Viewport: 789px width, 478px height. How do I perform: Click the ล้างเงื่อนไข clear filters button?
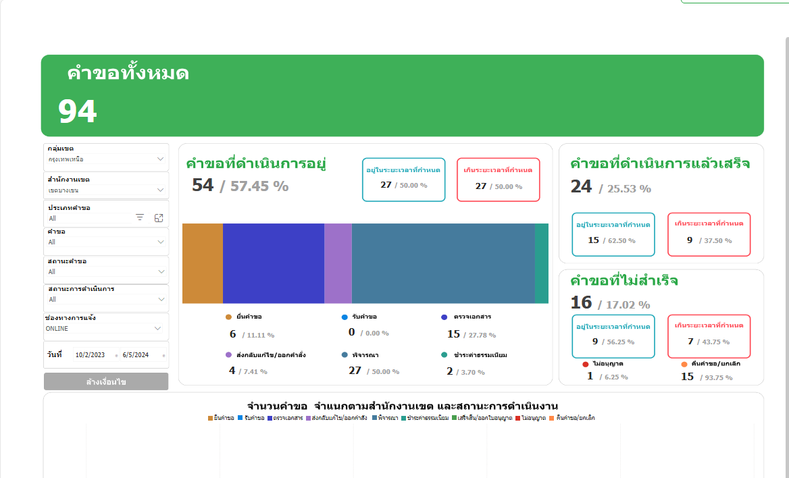pos(106,381)
